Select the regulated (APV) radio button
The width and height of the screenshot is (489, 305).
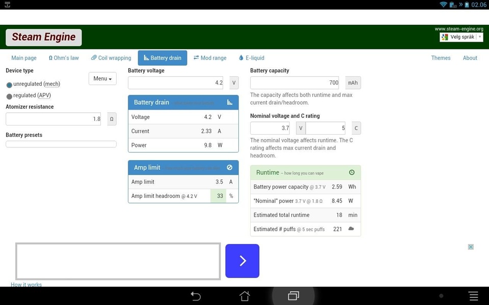(x=9, y=96)
